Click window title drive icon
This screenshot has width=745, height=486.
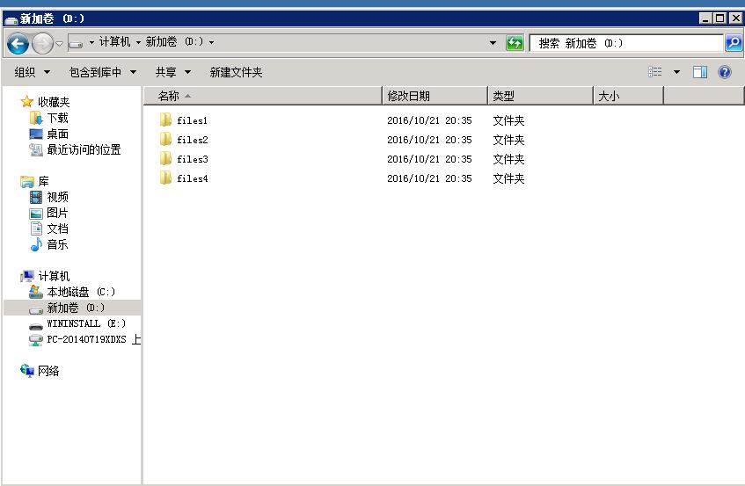pos(11,19)
